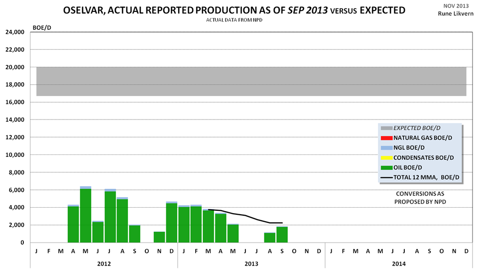478x269 pixels.
Task: Click the ACTUAL DATA FROM NPD subtitle
Action: [234, 20]
